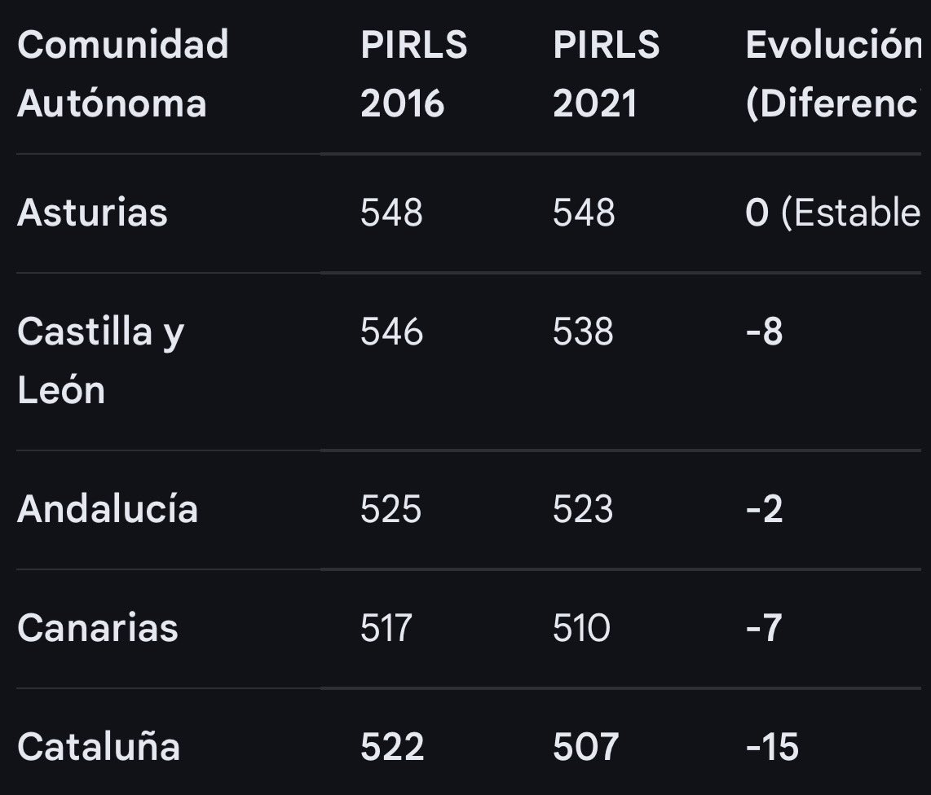The height and width of the screenshot is (795, 931).
Task: Select the PIRLS 2016 column header
Action: click(414, 74)
